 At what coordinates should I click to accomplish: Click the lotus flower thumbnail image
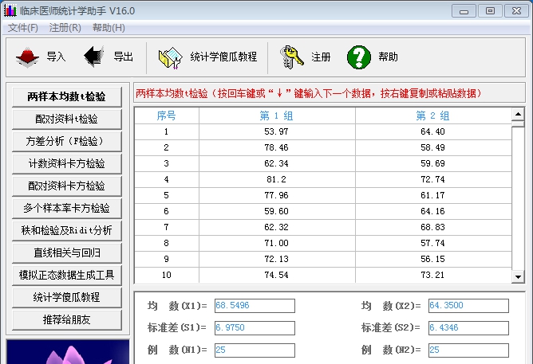click(68, 351)
